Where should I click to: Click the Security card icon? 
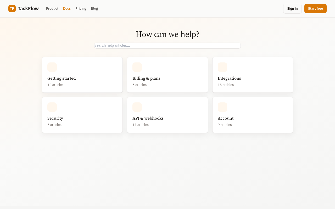[x=52, y=107]
